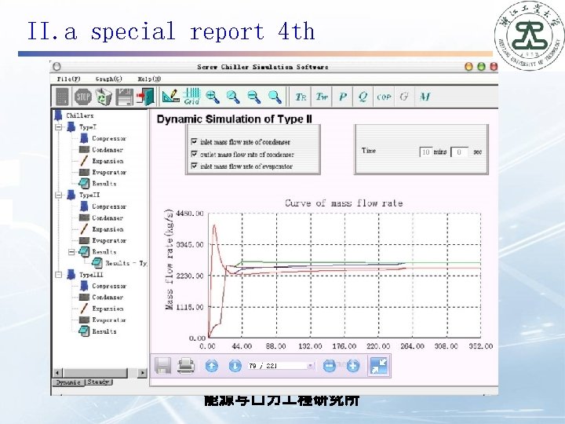Collapse the TypeII tree node

58,195
